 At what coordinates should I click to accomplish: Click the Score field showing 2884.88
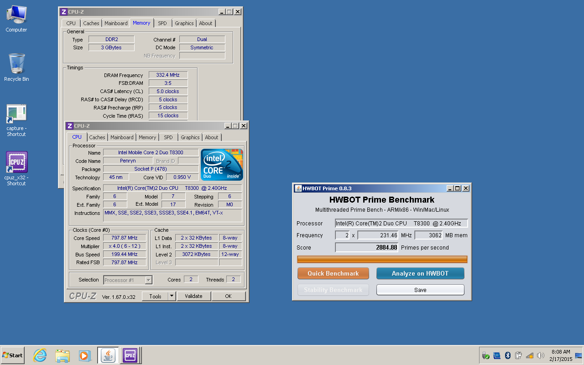click(367, 247)
